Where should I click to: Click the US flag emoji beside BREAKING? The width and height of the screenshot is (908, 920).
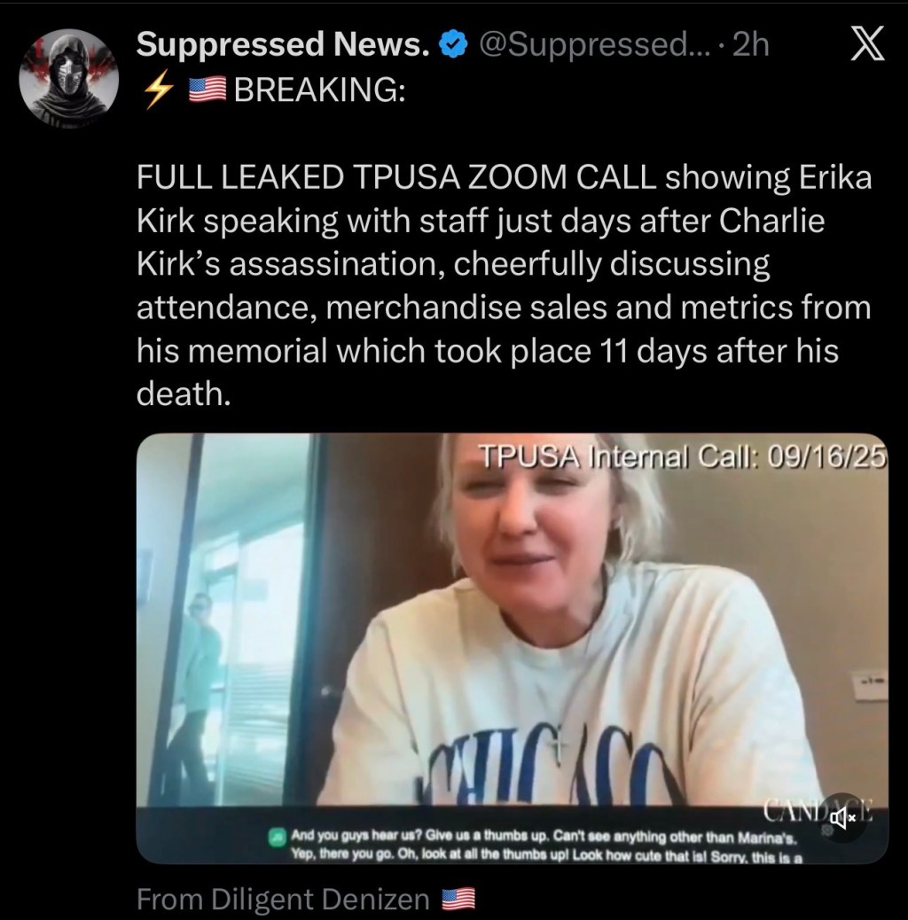tap(207, 90)
